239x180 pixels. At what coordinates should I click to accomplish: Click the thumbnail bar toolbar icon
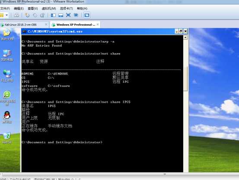[x=61, y=15]
